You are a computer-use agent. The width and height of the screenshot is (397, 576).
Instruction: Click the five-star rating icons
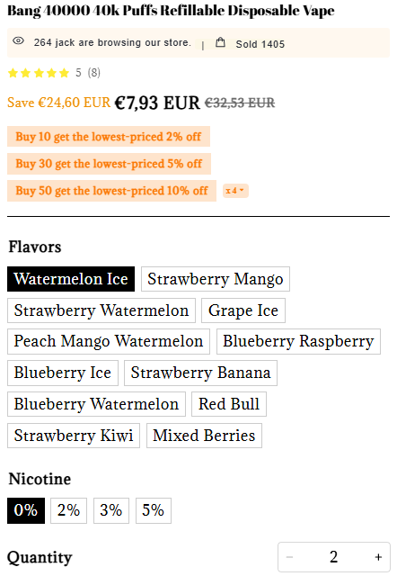point(39,73)
